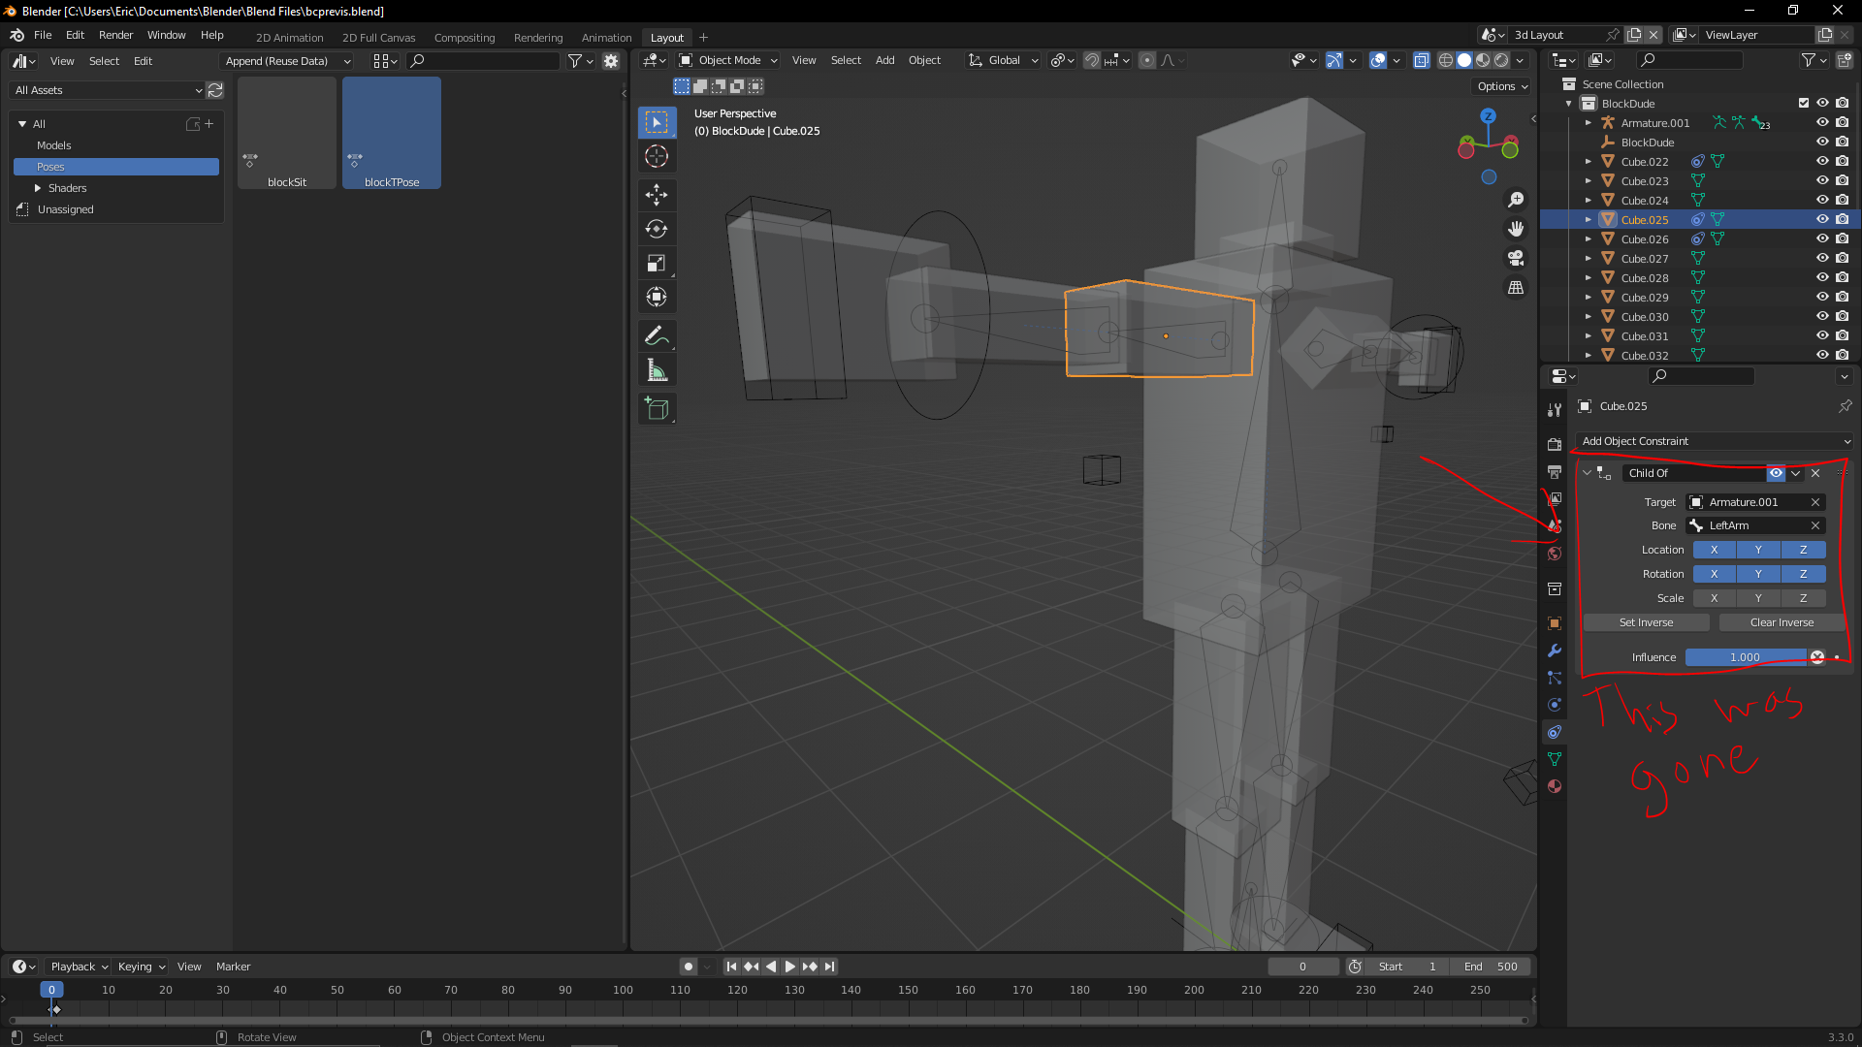Select the Add Cube tool

click(657, 408)
